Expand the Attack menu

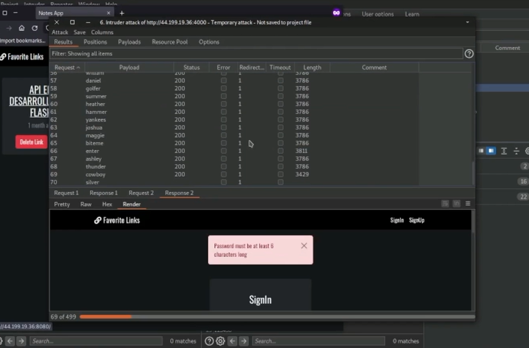tap(60, 32)
